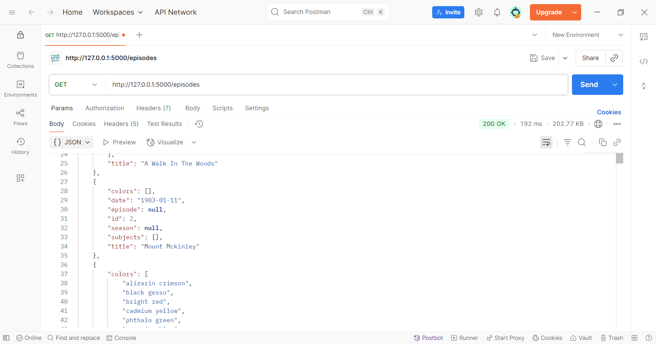Open the request Settings tab
The width and height of the screenshot is (656, 344).
(257, 108)
